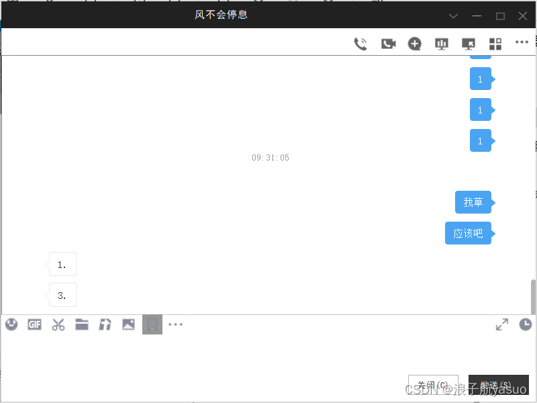537x403 pixels.
Task: Open the title bar chevron dropdown
Action: 453,15
